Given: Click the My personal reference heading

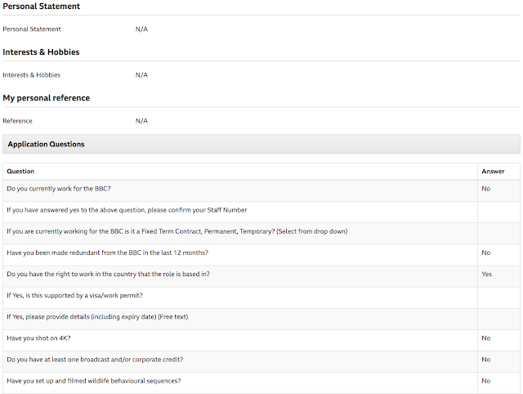Looking at the screenshot, I should click(x=47, y=98).
